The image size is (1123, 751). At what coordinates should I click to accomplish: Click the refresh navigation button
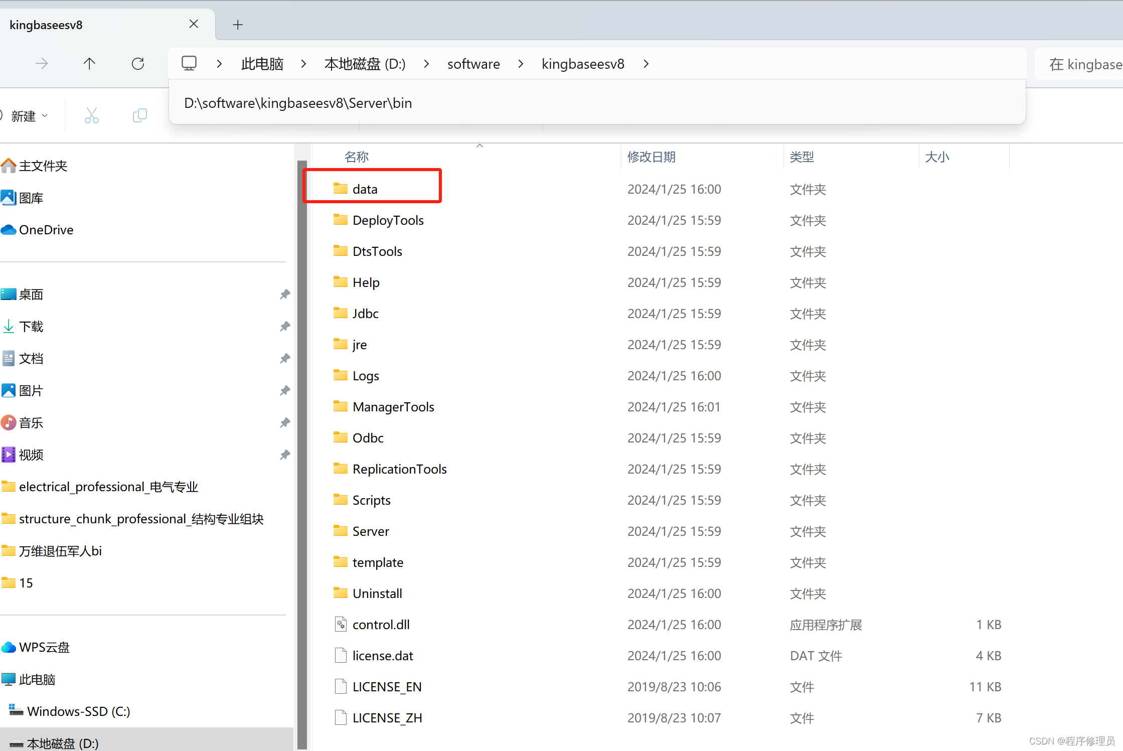pyautogui.click(x=137, y=63)
